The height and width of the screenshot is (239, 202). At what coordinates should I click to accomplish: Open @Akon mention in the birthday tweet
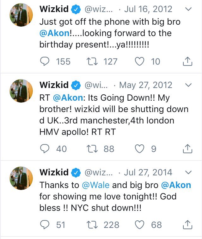53,33
